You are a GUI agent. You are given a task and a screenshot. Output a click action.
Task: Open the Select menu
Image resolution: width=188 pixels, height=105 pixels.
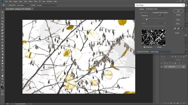coord(31,1)
